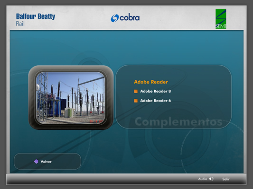Exit the application with Salir

(x=226, y=179)
